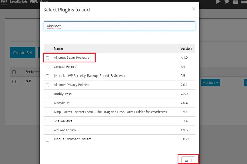
Task: Enable the BuddyPress plugin checkbox
Action: (x=48, y=94)
